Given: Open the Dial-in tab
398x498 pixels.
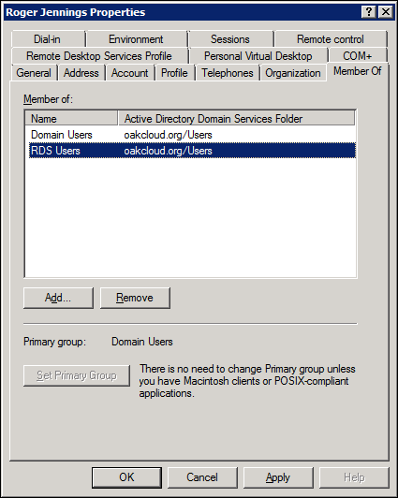Looking at the screenshot, I should (x=48, y=39).
